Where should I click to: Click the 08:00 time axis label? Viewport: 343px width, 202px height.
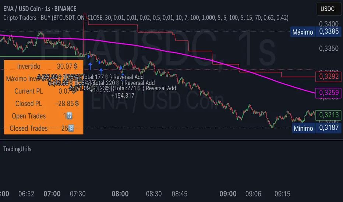click(x=120, y=194)
